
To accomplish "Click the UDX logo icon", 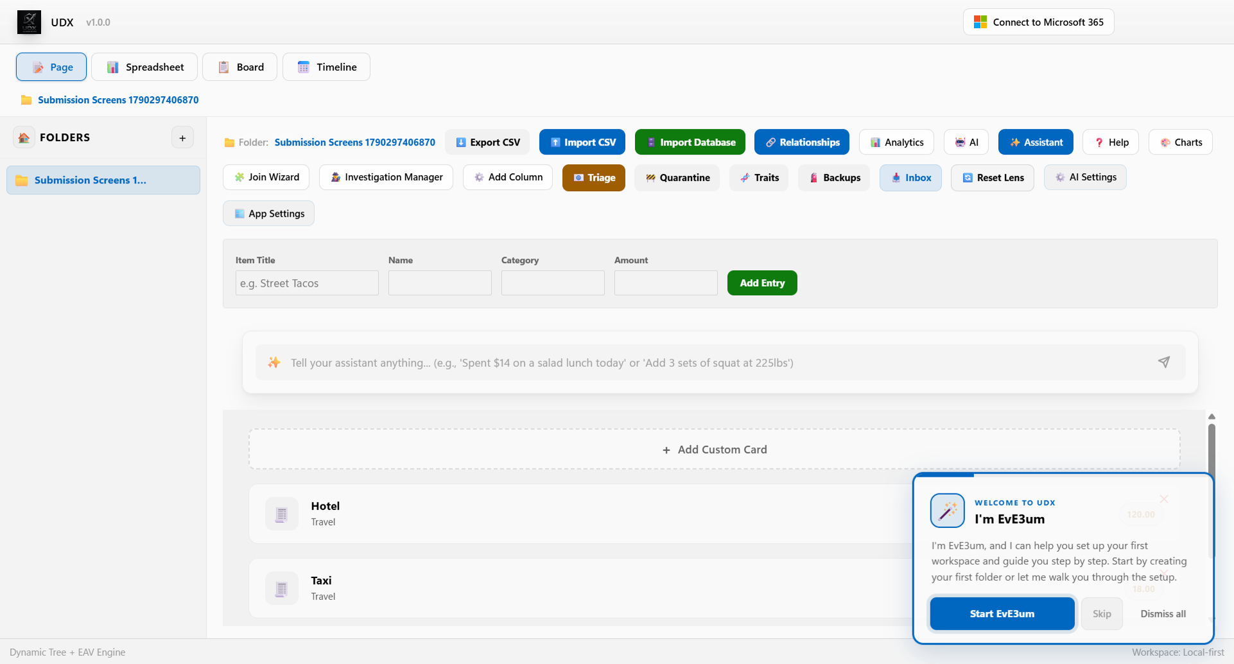I will coord(29,22).
